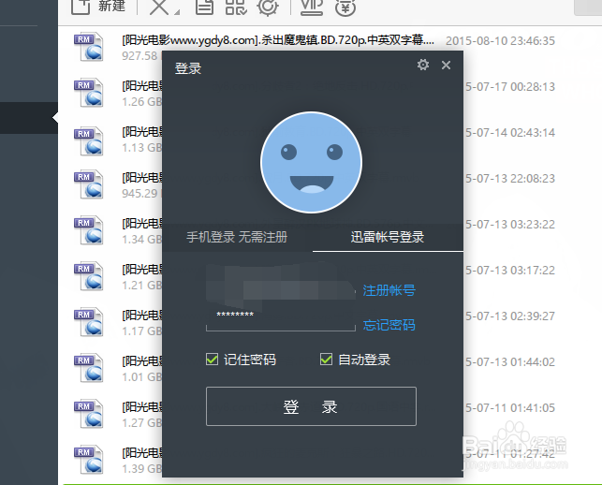Screen dimensions: 602x485
Task: Click RM file icon of 1.01 GB row
Action: [89, 368]
